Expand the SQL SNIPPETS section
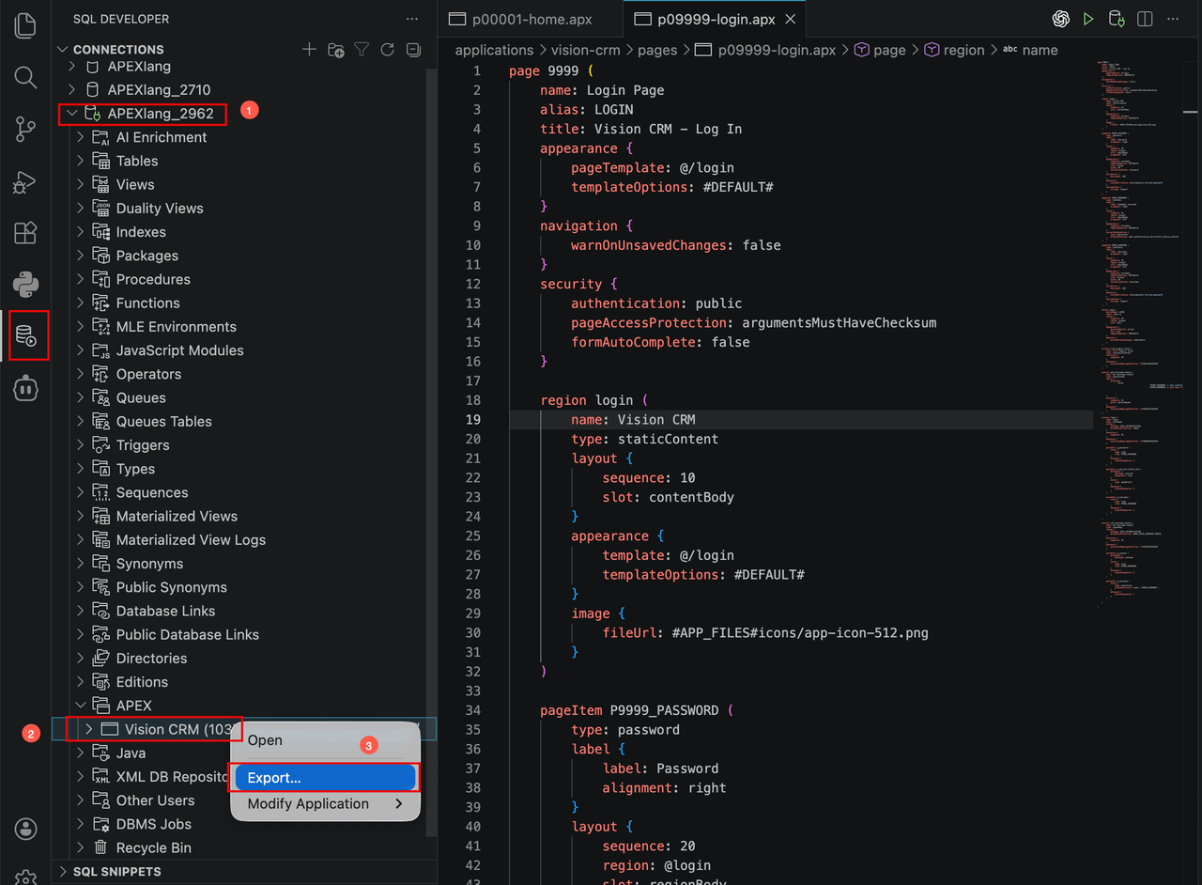This screenshot has width=1202, height=885. 117,872
